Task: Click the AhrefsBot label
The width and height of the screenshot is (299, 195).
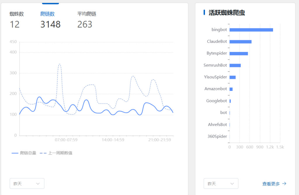Action: (217, 124)
